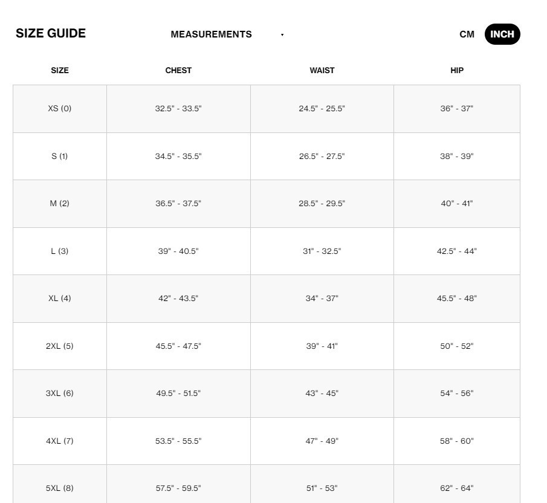Viewport: 547px width, 503px height.
Task: Open the MEASUREMENTS dropdown
Action: click(212, 34)
